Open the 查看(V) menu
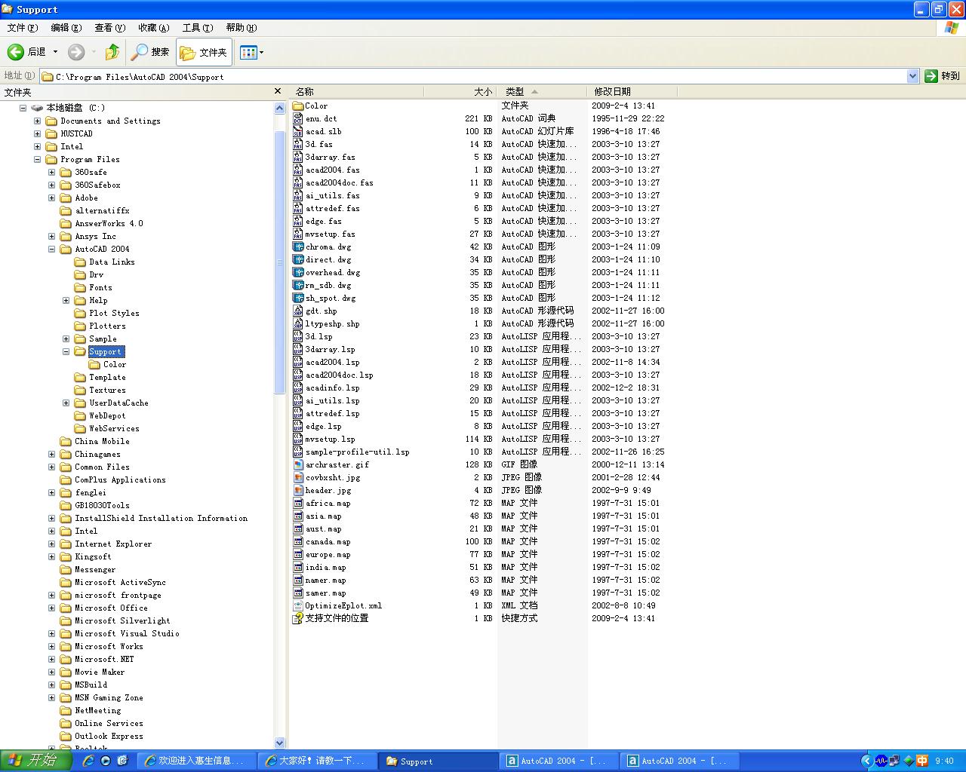966x772 pixels. (109, 28)
